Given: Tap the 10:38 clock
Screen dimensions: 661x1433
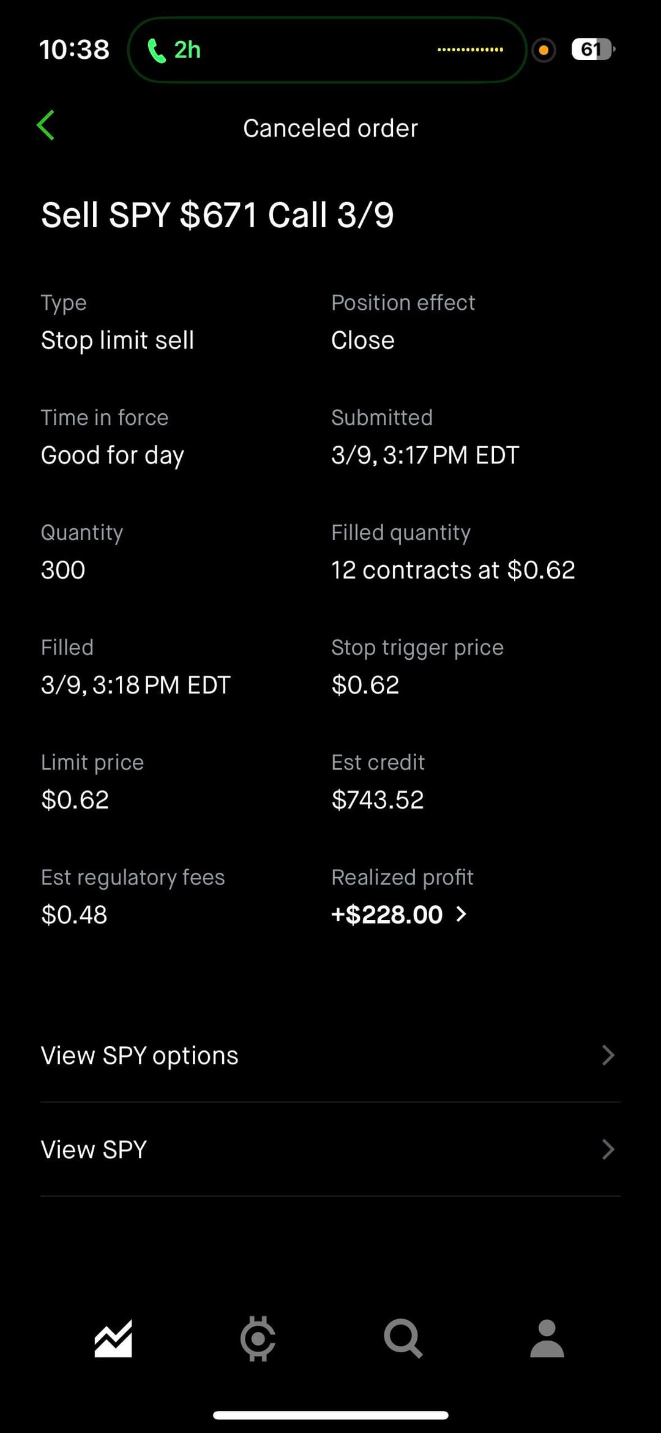Looking at the screenshot, I should (x=74, y=50).
